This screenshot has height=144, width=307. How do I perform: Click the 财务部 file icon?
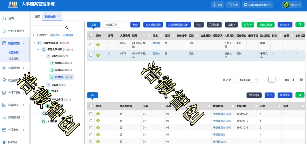52,77
